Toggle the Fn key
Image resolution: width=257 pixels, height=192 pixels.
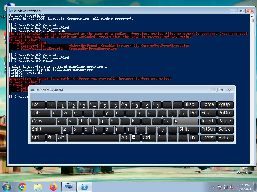tap(194, 138)
